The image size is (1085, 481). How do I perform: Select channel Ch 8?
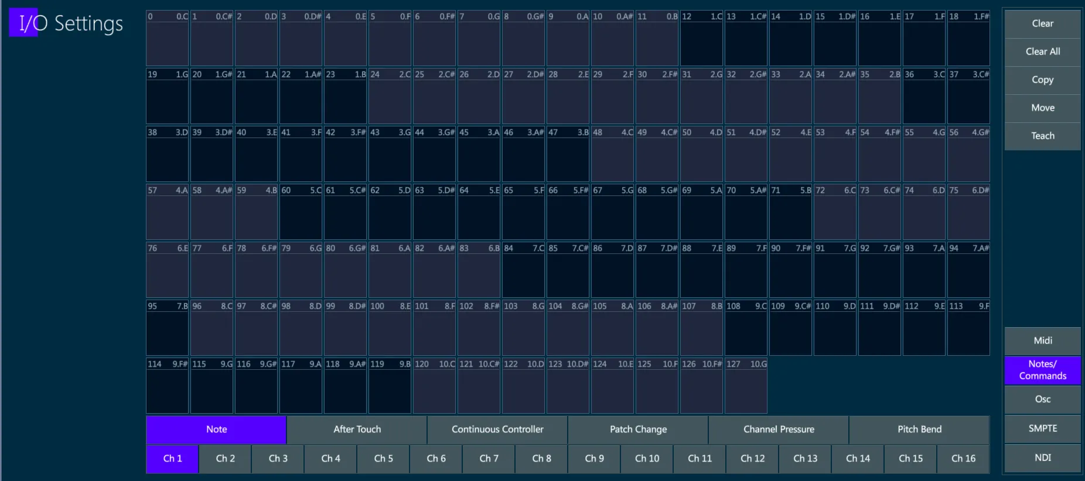tap(541, 459)
